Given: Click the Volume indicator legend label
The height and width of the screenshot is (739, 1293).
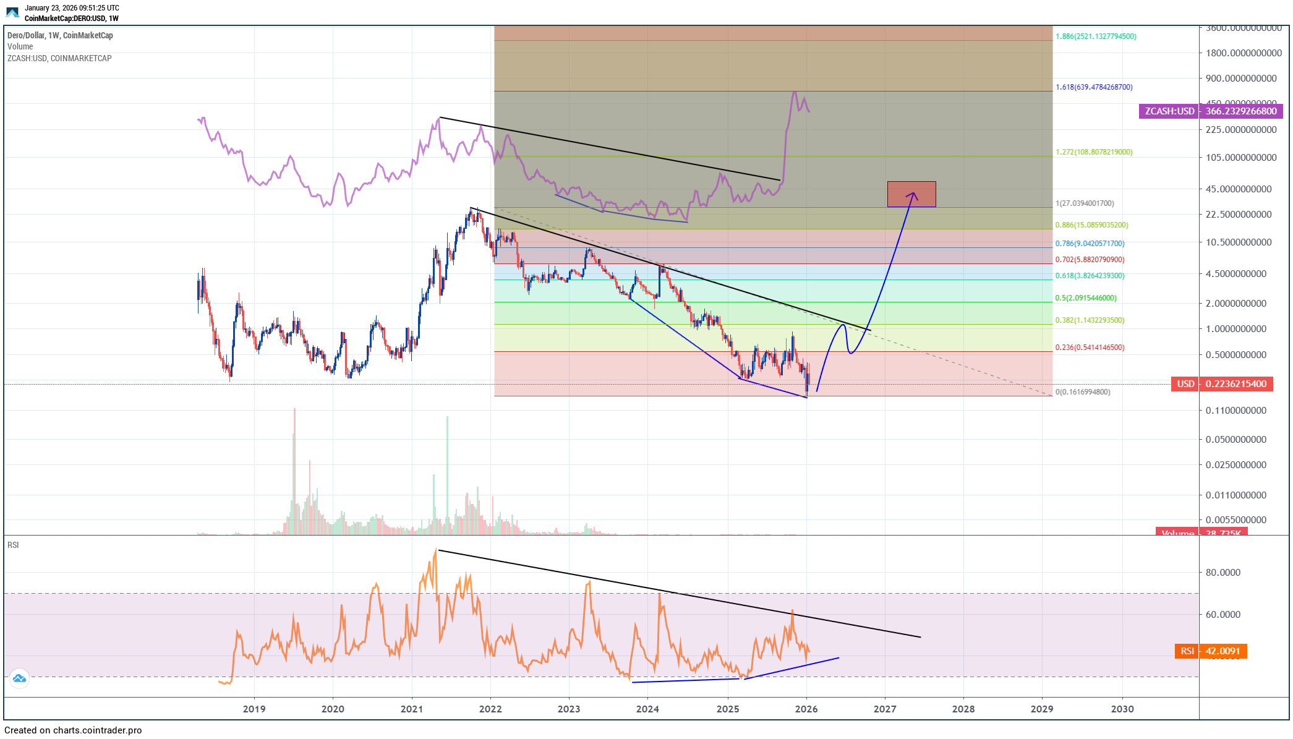Looking at the screenshot, I should tap(20, 46).
